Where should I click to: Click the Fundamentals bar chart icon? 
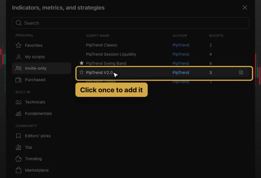18,114
